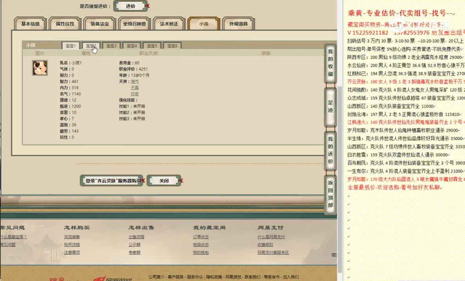Click the 联系我们 bottom link
Image resolution: width=465 pixels, height=281 pixels.
(252, 277)
